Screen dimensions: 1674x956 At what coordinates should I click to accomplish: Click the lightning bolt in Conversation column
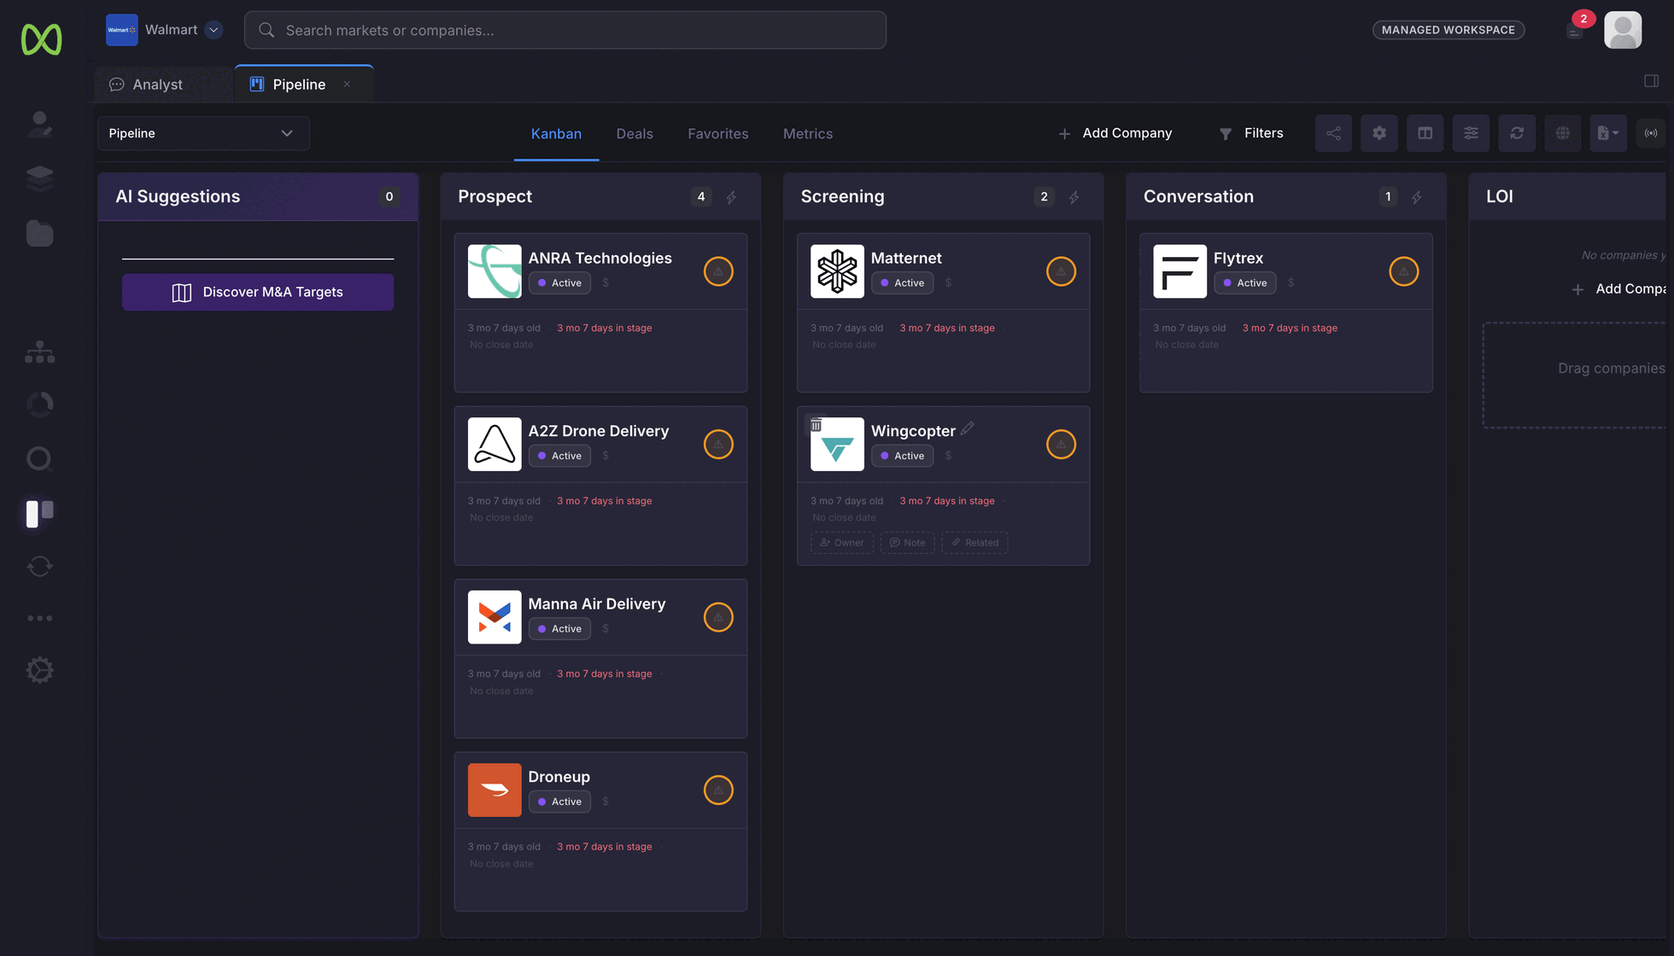(1417, 197)
